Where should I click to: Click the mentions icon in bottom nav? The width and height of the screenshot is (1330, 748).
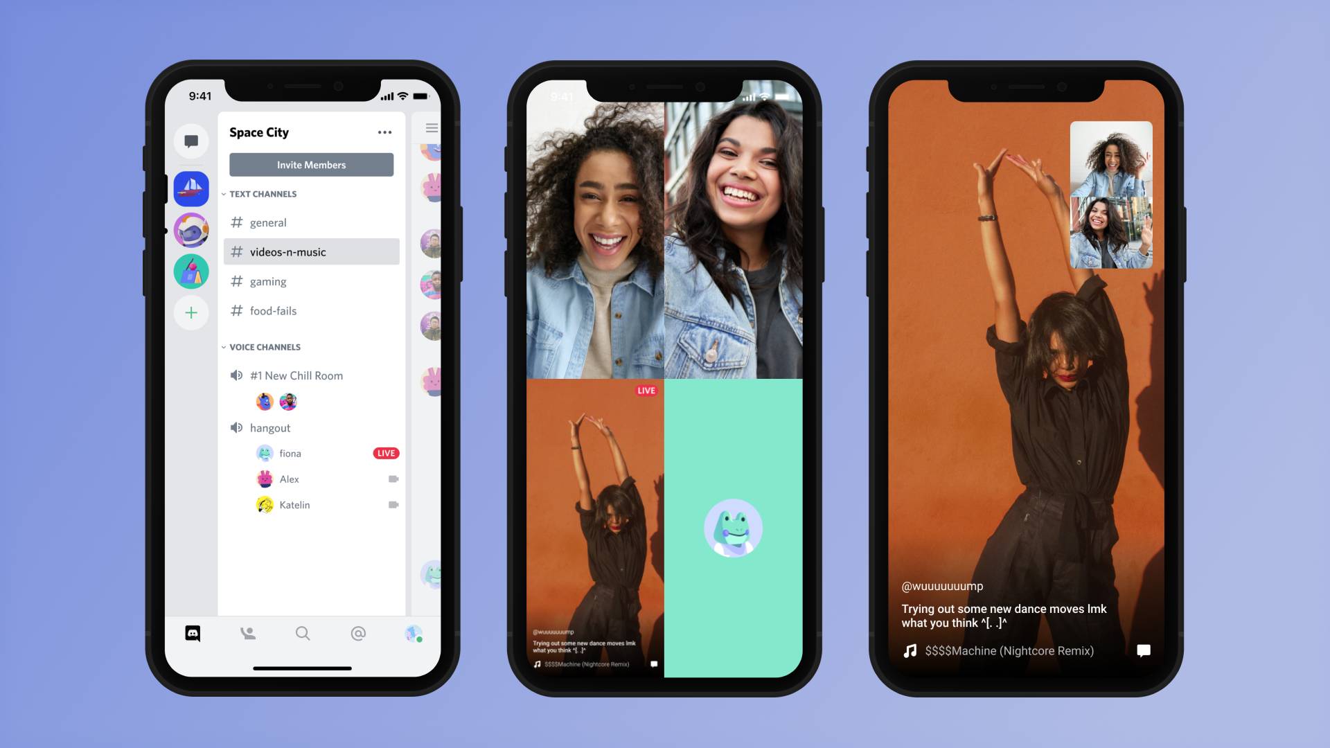pyautogui.click(x=357, y=632)
